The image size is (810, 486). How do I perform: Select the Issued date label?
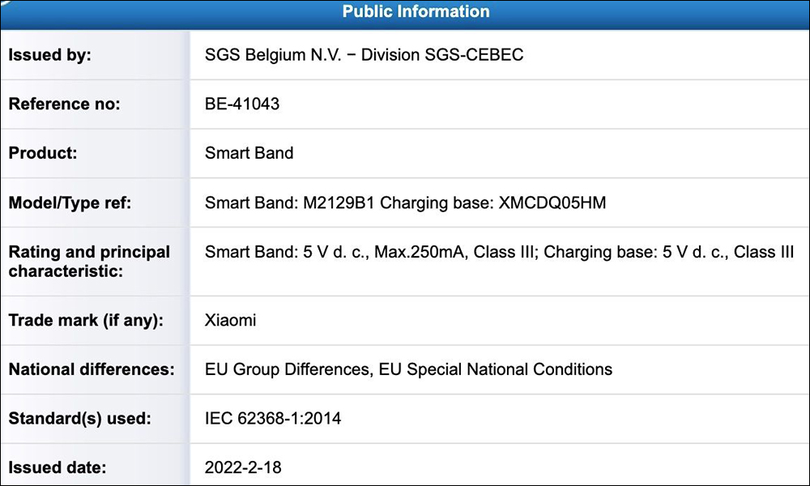[58, 467]
